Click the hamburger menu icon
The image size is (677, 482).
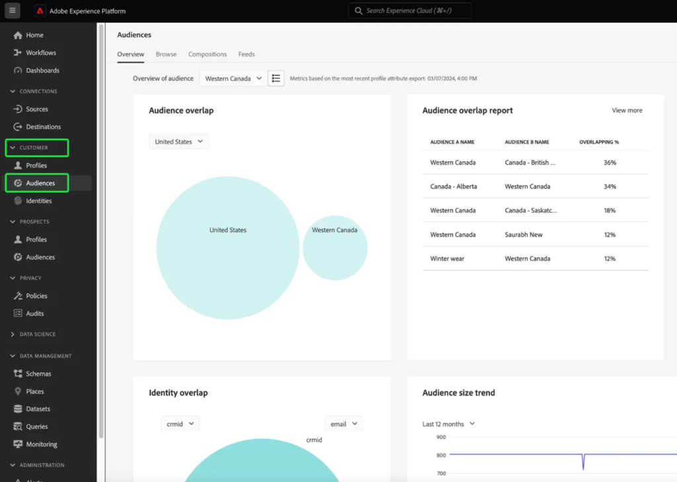13,11
